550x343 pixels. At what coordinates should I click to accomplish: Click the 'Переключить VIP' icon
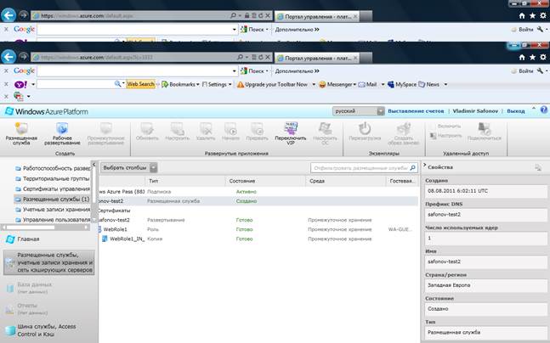coord(291,133)
